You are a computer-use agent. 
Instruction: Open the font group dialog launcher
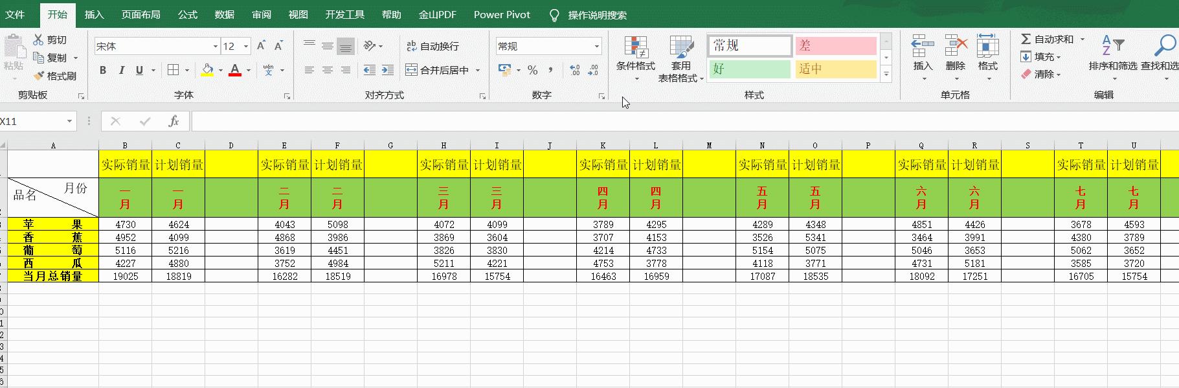click(287, 96)
